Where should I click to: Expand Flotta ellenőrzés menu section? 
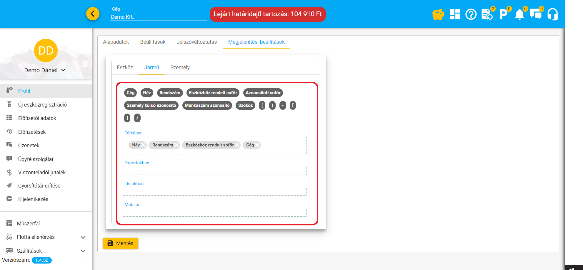coord(83,237)
